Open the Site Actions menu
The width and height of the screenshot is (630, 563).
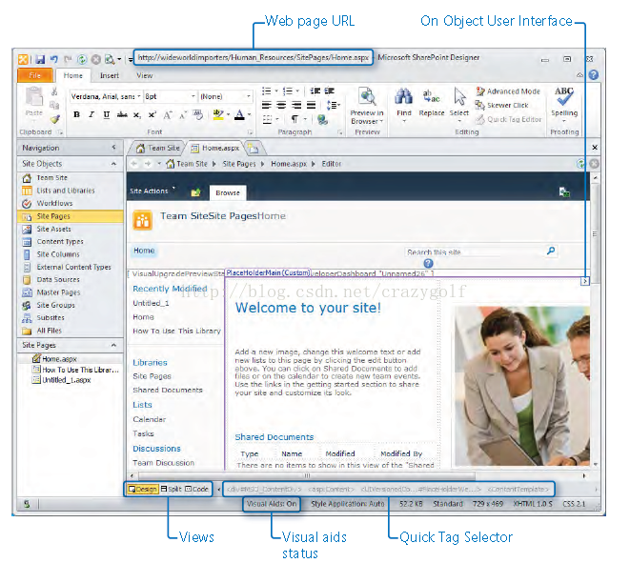pyautogui.click(x=152, y=191)
